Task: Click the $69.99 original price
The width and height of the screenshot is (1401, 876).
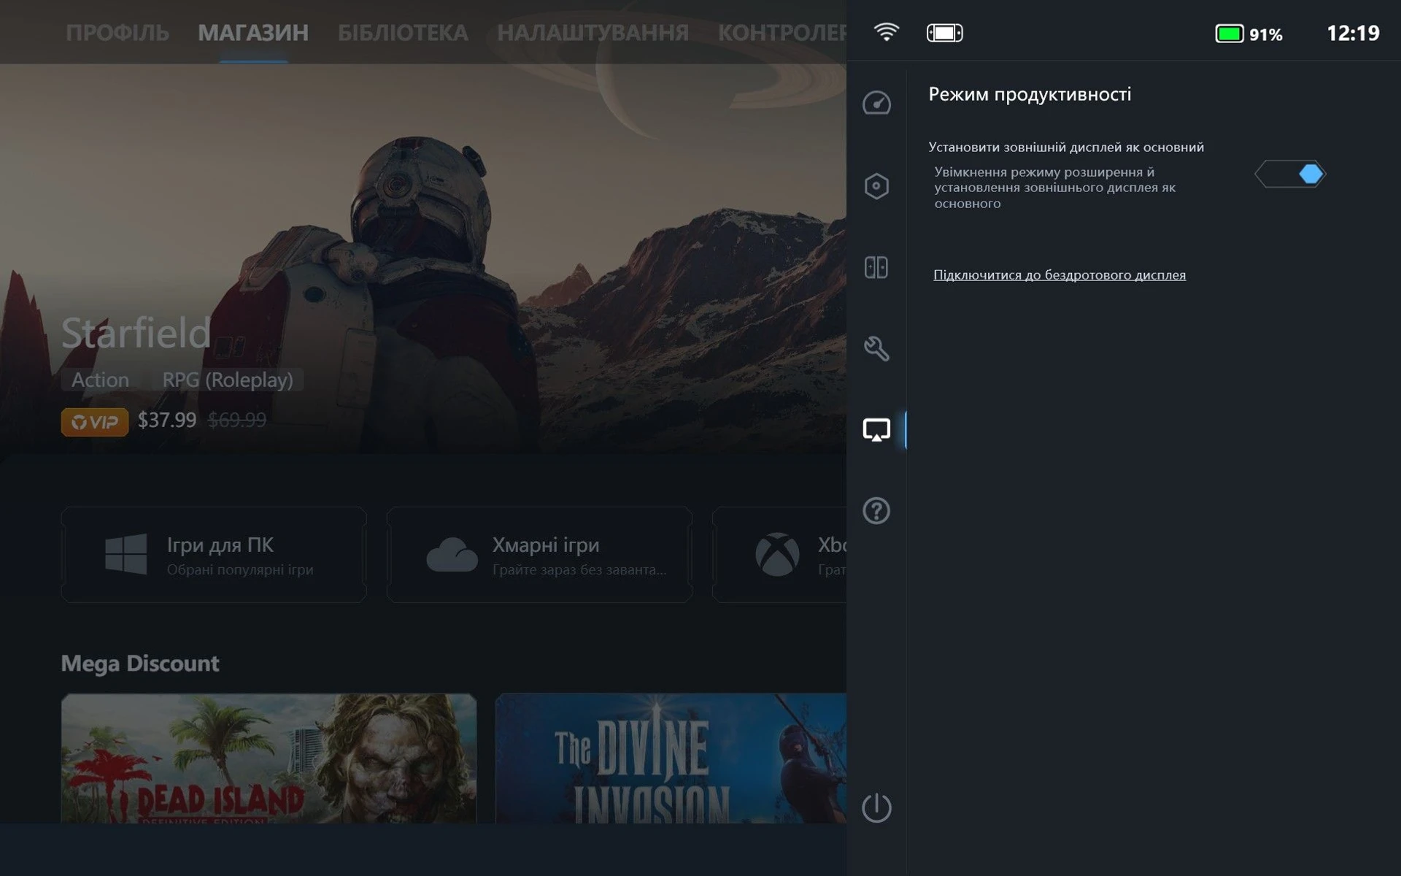Action: [x=237, y=420]
